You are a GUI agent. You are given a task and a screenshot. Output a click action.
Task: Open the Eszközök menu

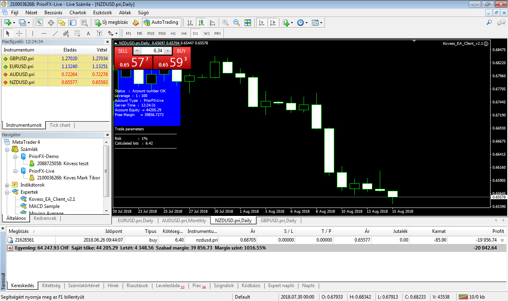point(102,13)
